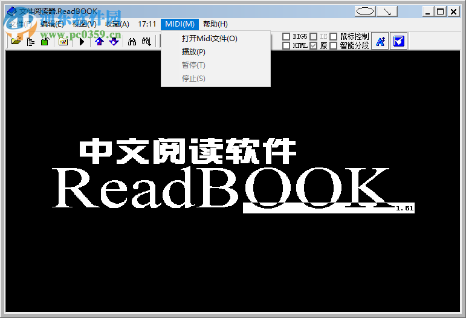Click the black play arrow icon
The image size is (466, 318).
82,42
